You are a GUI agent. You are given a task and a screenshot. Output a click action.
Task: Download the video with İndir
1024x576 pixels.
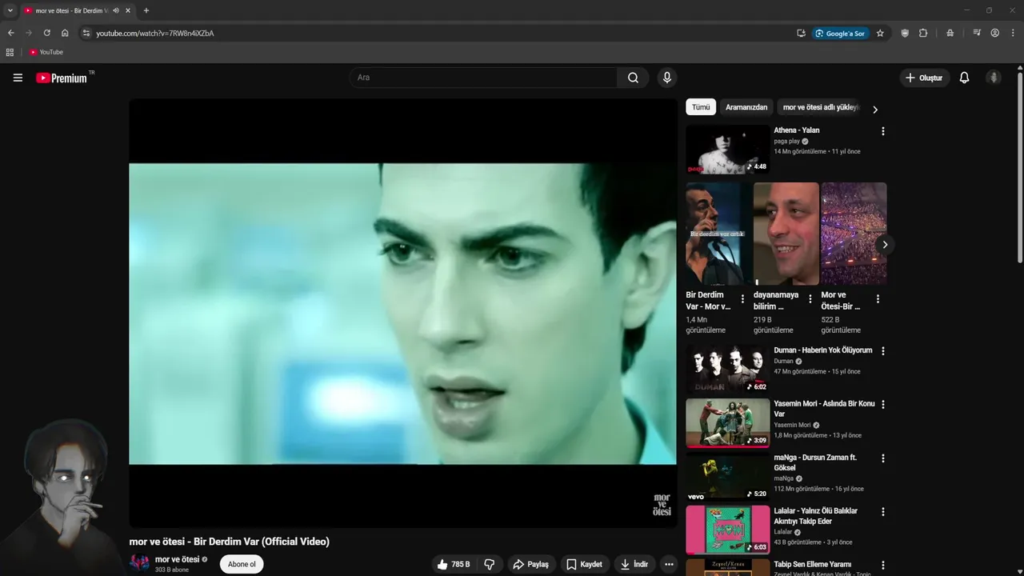tap(634, 564)
